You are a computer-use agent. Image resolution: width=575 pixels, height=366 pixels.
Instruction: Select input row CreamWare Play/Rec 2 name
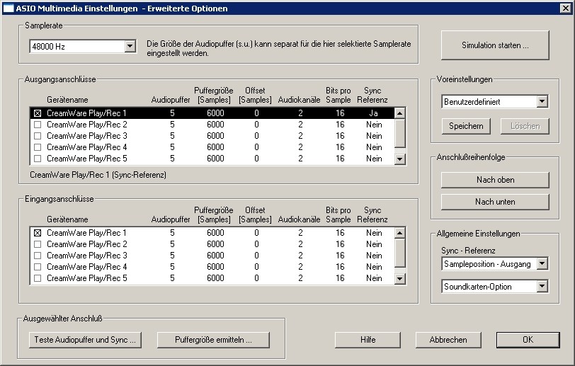[x=87, y=244]
